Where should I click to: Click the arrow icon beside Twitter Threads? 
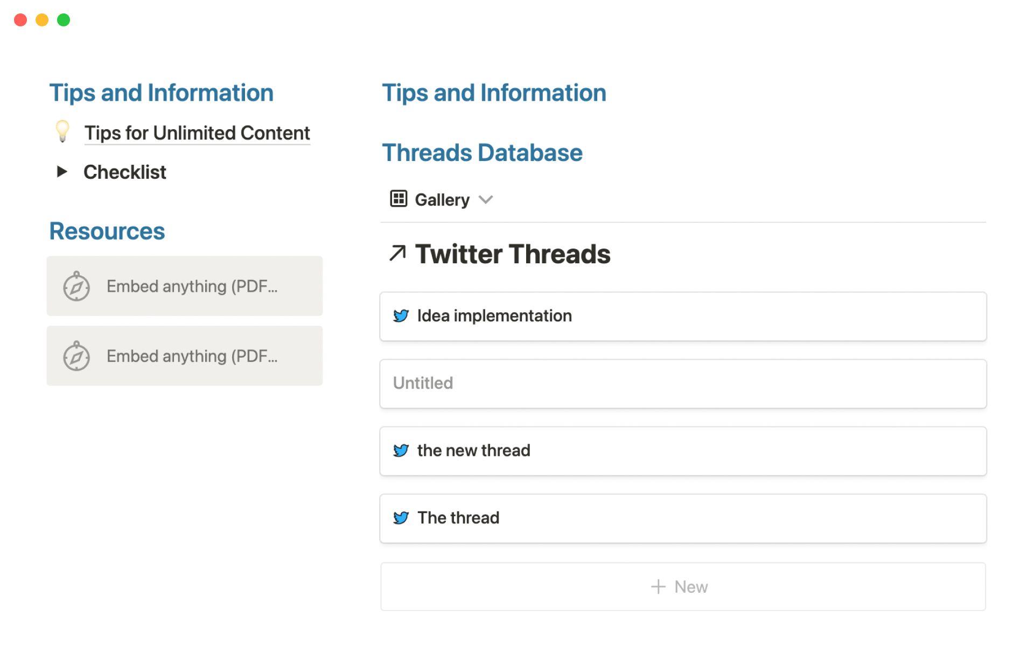coord(397,253)
